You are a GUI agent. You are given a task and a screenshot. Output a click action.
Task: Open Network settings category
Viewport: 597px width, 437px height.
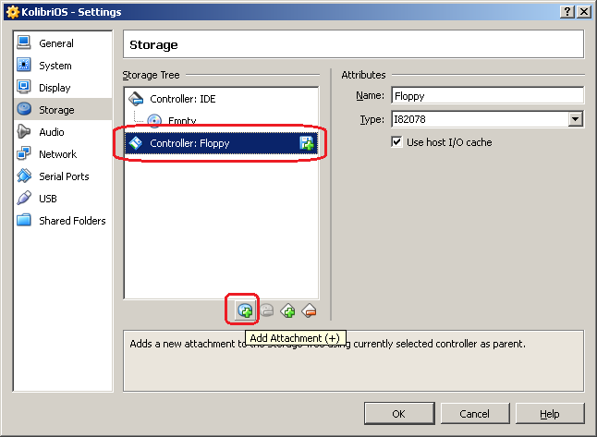click(x=57, y=154)
